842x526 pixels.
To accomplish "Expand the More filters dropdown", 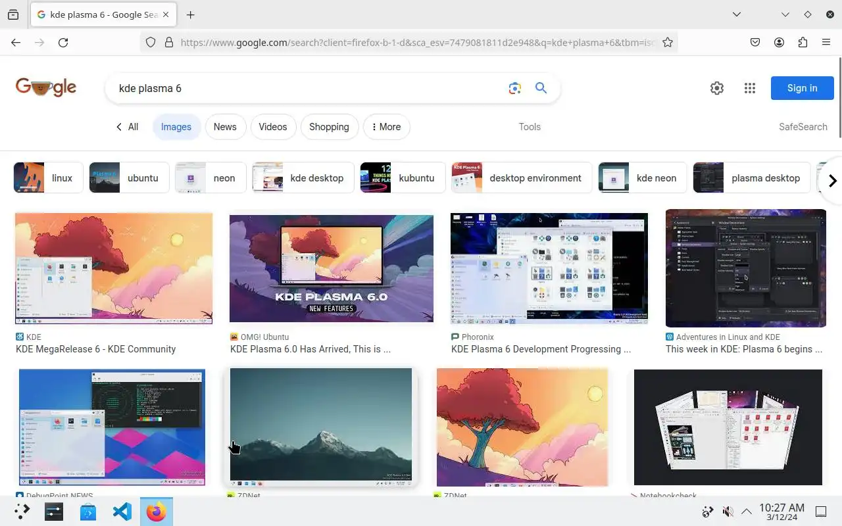I will [x=387, y=127].
